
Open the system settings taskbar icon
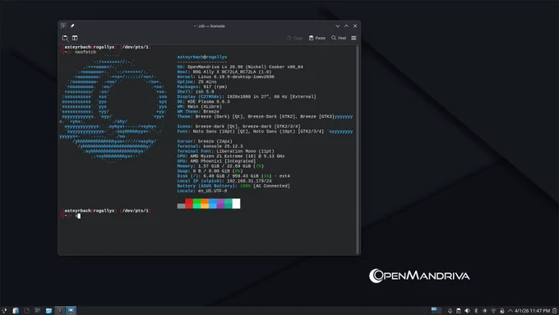point(38,311)
